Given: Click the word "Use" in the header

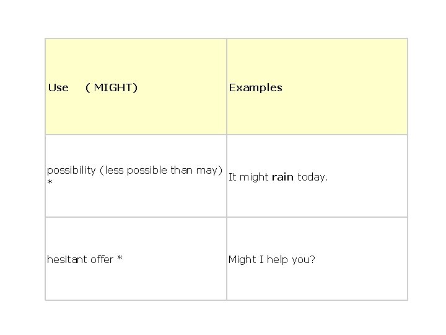Looking at the screenshot, I should (x=58, y=87).
